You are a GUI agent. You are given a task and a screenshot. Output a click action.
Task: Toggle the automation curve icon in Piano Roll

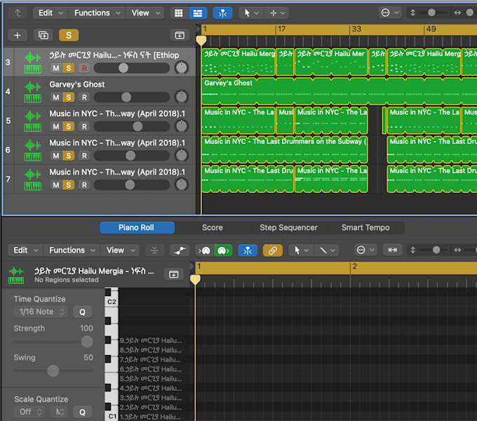coord(180,250)
